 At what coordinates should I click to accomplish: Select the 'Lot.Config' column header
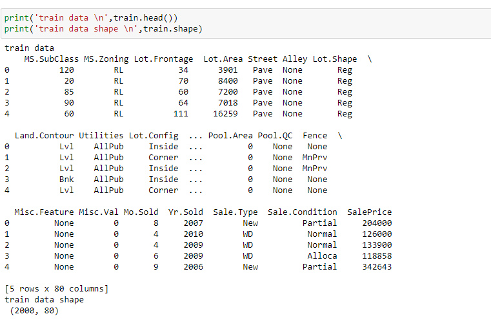(x=154, y=136)
